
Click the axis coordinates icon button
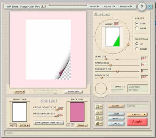pyautogui.click(x=99, y=112)
